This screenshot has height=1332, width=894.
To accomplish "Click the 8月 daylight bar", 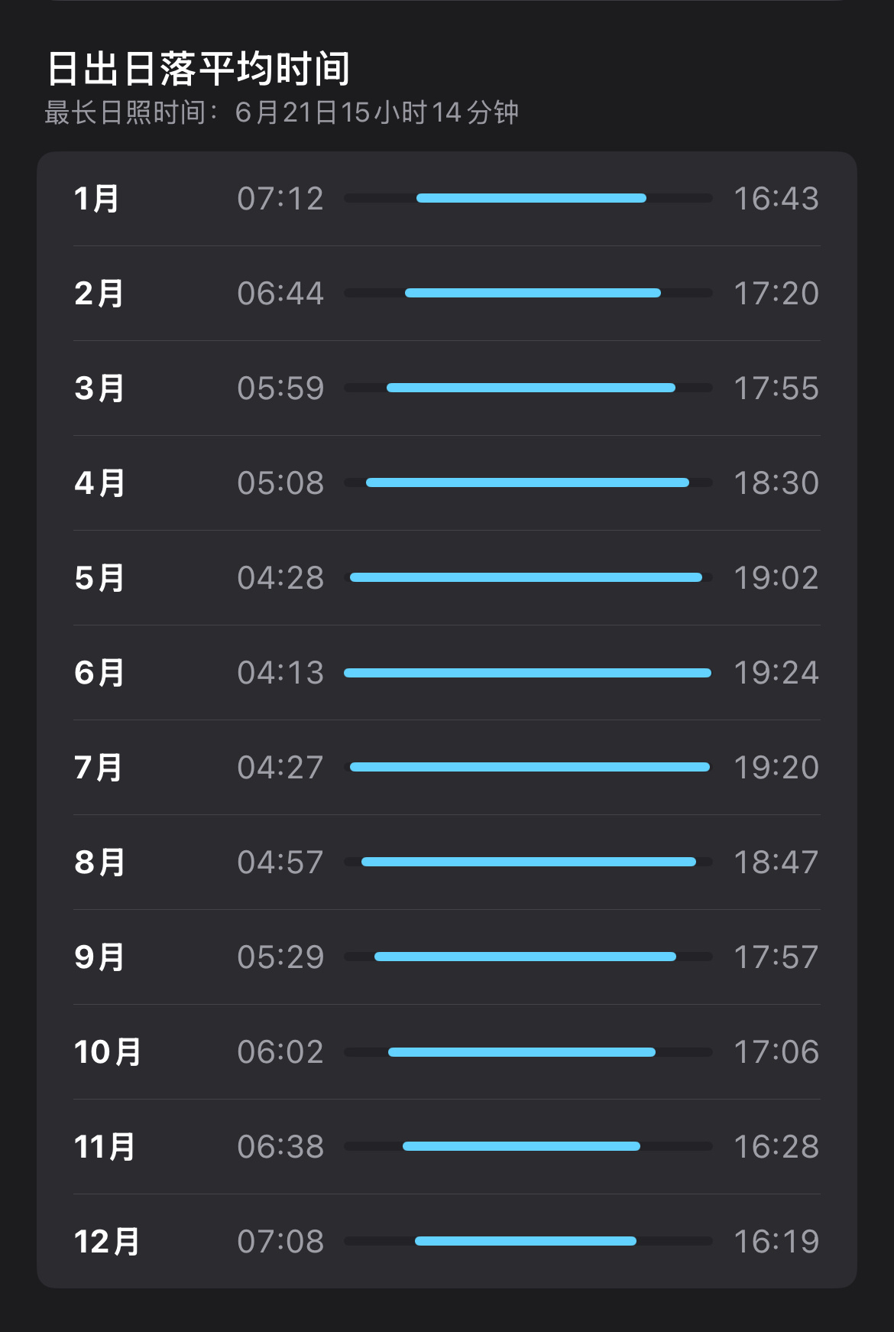I will tap(528, 862).
